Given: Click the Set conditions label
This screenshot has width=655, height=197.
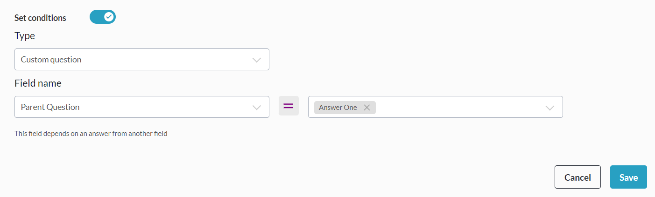Looking at the screenshot, I should 41,18.
